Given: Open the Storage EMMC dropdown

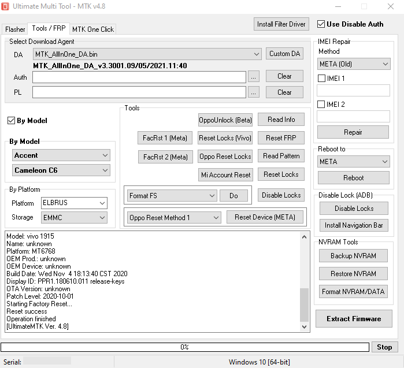Looking at the screenshot, I should coord(74,218).
